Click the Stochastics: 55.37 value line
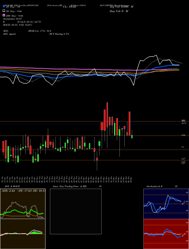Image resolution: width=189 pixels, height=249 pixels. [x=12, y=19]
